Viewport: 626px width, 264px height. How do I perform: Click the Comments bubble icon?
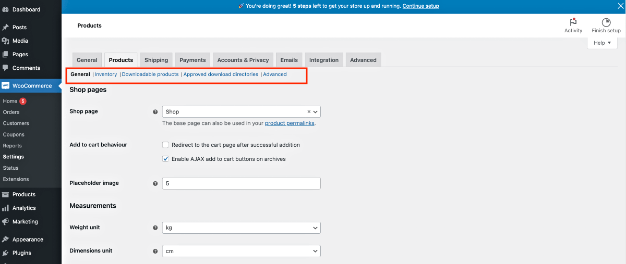(6, 68)
